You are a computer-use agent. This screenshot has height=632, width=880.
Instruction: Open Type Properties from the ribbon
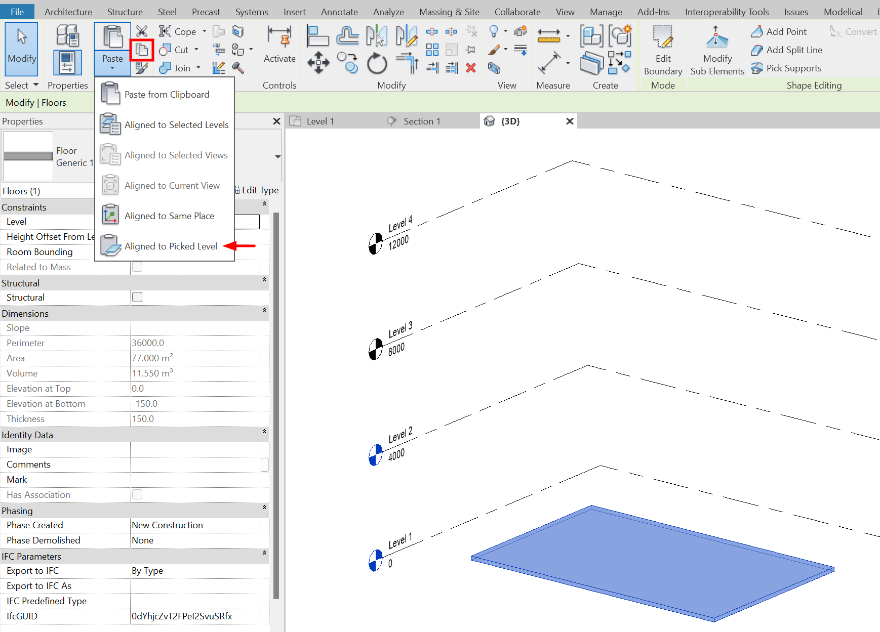67,35
